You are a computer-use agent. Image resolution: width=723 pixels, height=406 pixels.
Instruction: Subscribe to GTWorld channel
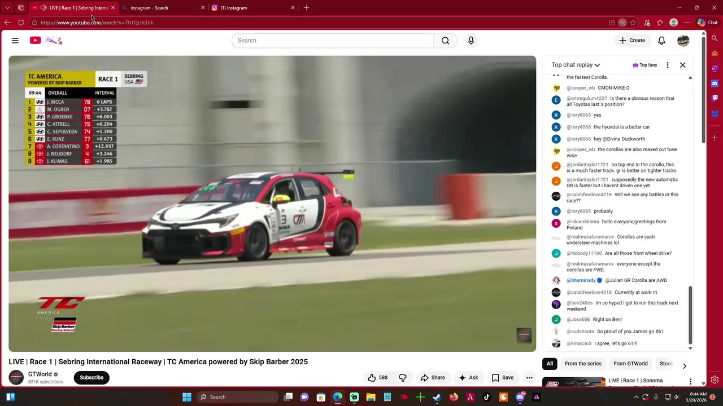coord(92,378)
